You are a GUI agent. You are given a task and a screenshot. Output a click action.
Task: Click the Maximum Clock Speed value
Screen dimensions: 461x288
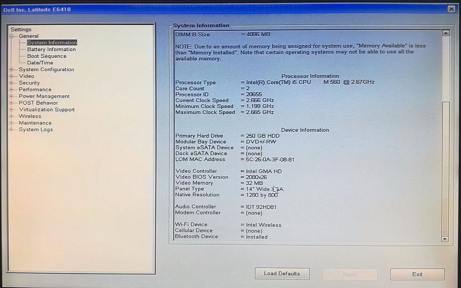260,112
